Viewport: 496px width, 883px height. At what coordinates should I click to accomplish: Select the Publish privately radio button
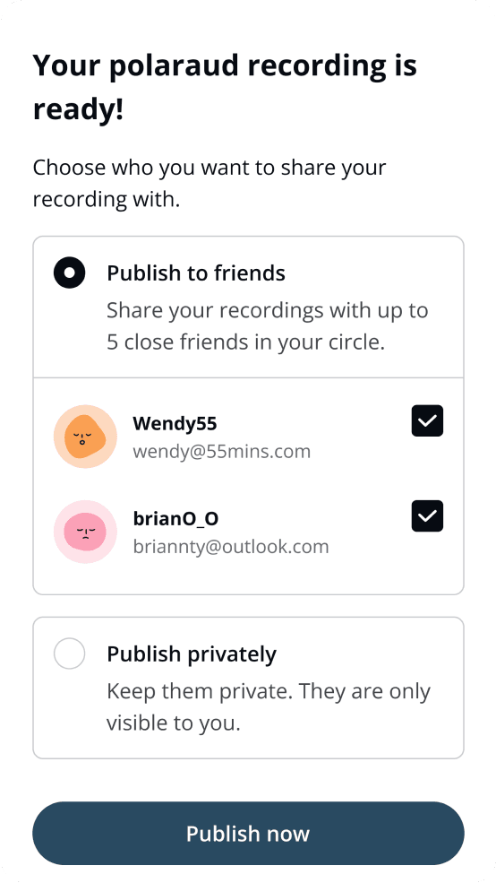(69, 654)
